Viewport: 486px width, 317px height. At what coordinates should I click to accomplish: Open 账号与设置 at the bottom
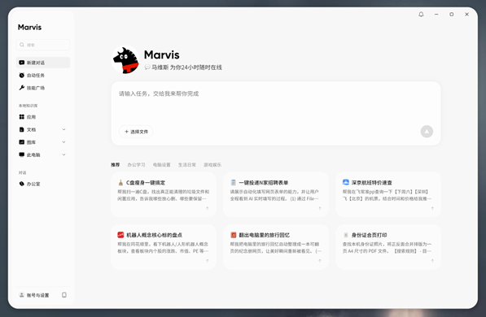click(x=34, y=295)
